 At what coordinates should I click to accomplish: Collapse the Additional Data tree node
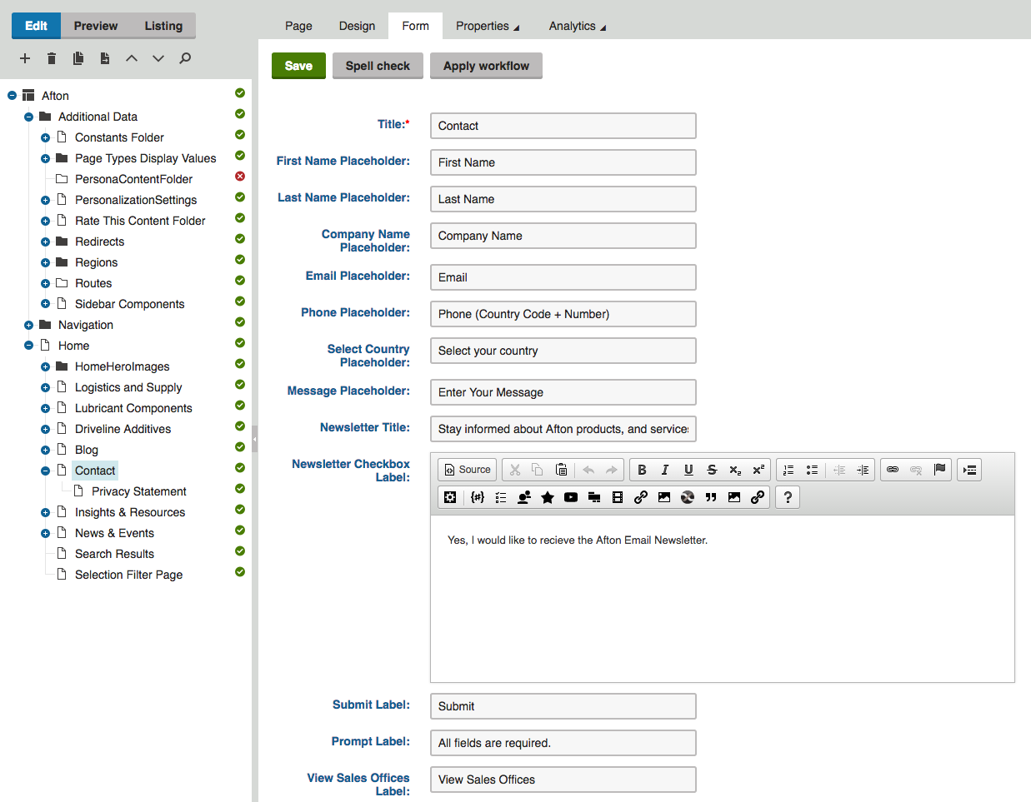point(28,117)
